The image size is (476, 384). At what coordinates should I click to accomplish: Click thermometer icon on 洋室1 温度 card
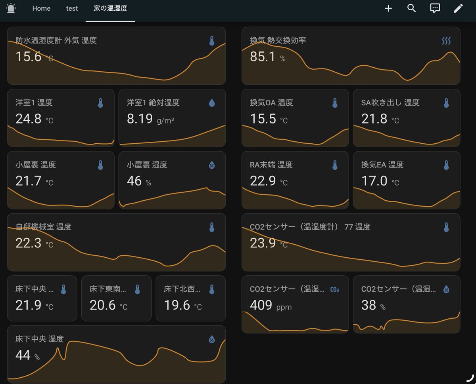pyautogui.click(x=100, y=103)
